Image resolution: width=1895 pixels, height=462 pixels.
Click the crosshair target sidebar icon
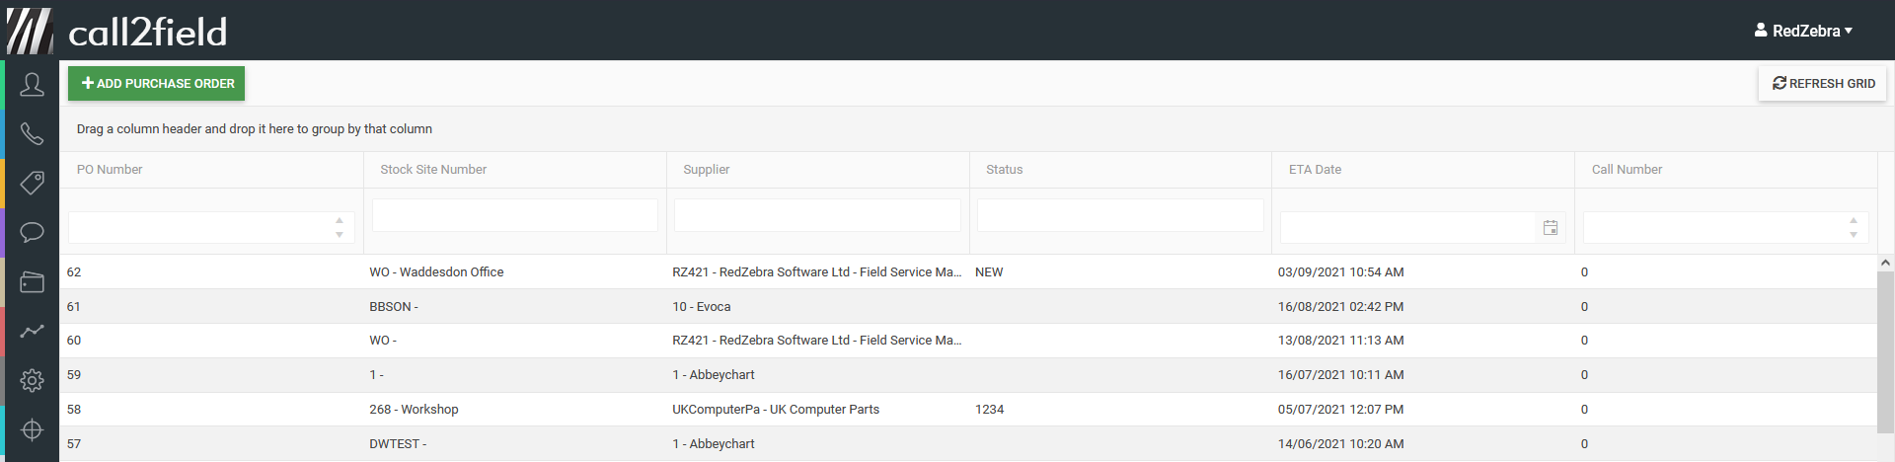pyautogui.click(x=32, y=430)
